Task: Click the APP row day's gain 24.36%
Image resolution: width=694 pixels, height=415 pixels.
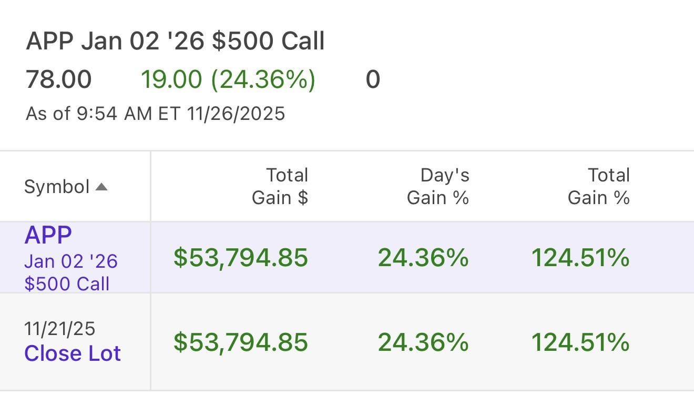Action: (423, 258)
